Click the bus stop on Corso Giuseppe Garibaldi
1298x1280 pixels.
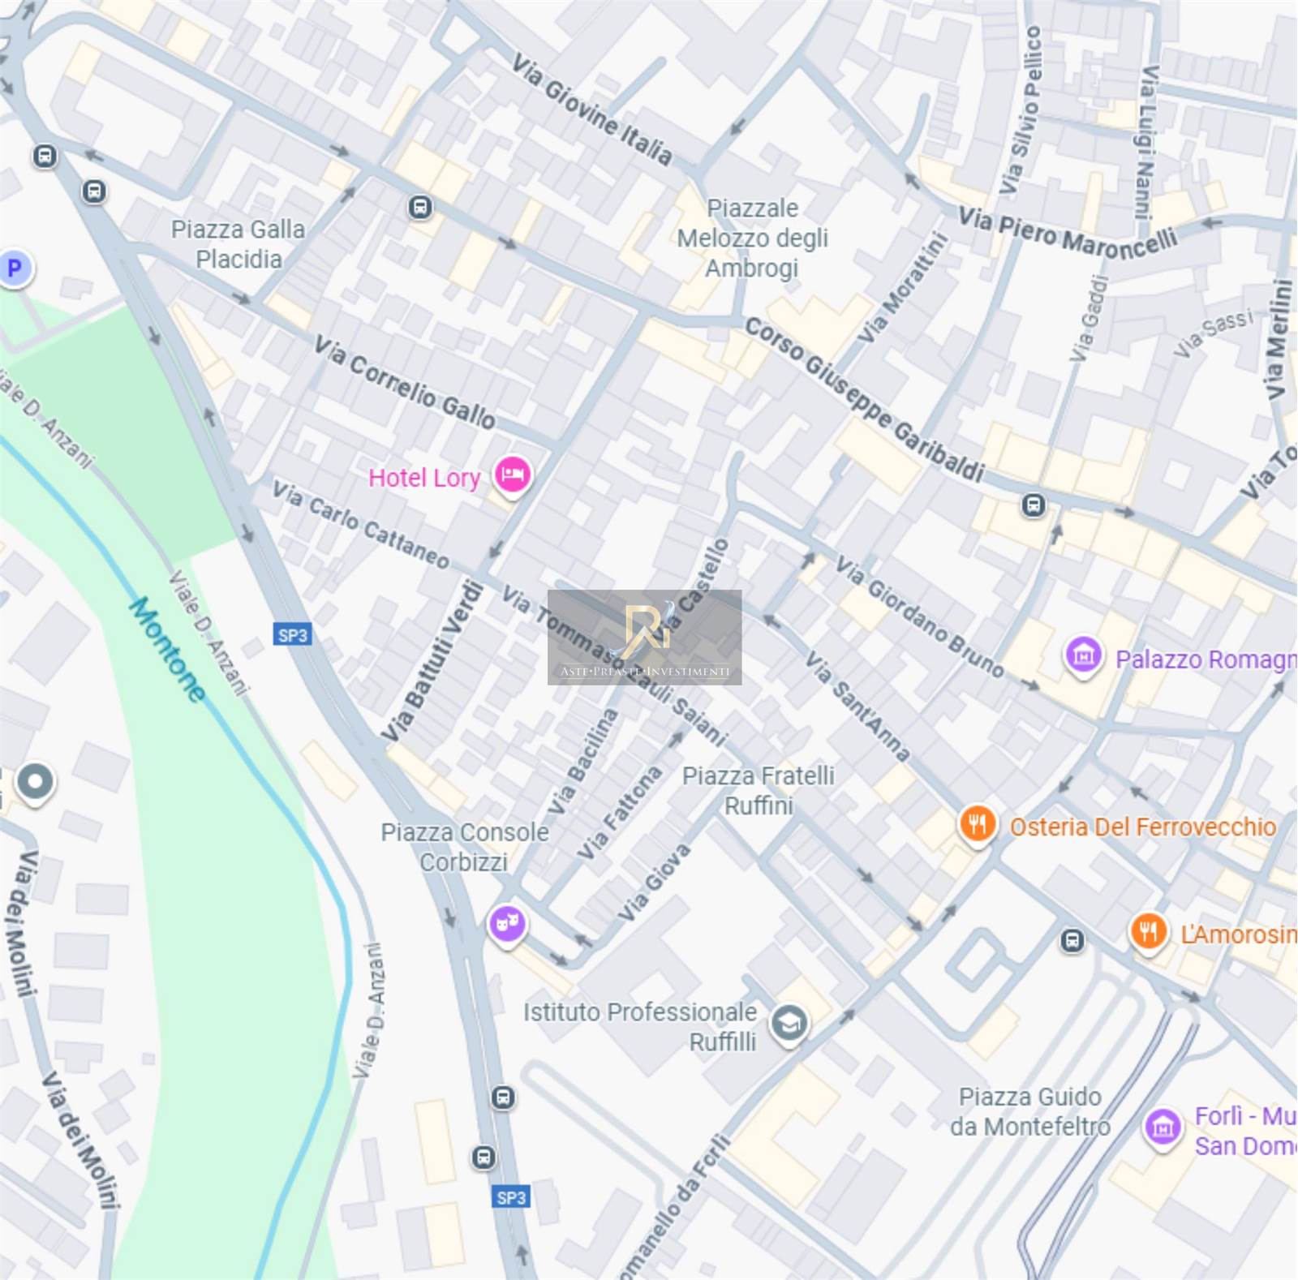click(x=1034, y=505)
